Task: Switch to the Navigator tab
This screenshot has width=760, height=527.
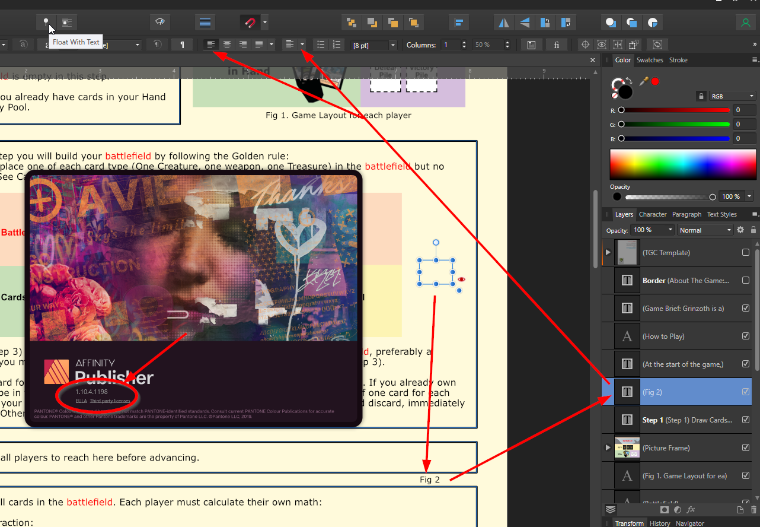Action: click(690, 523)
